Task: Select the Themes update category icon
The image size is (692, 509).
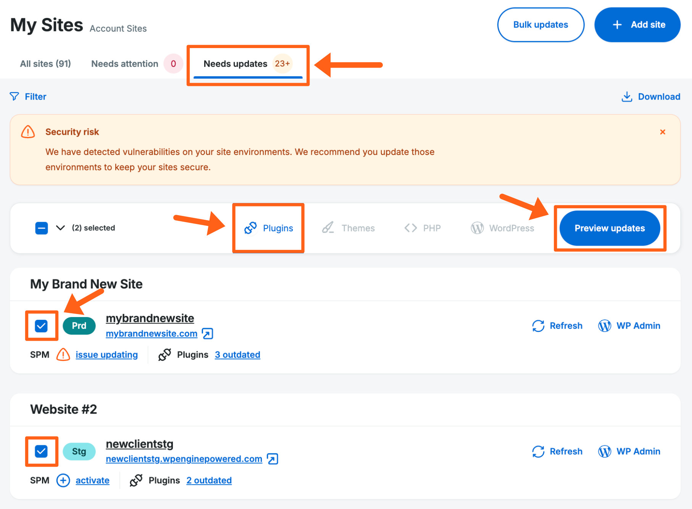Action: coord(329,228)
